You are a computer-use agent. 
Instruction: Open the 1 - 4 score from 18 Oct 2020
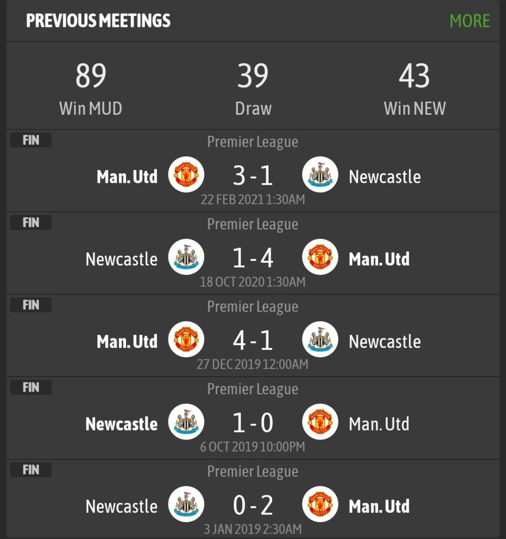point(253,258)
